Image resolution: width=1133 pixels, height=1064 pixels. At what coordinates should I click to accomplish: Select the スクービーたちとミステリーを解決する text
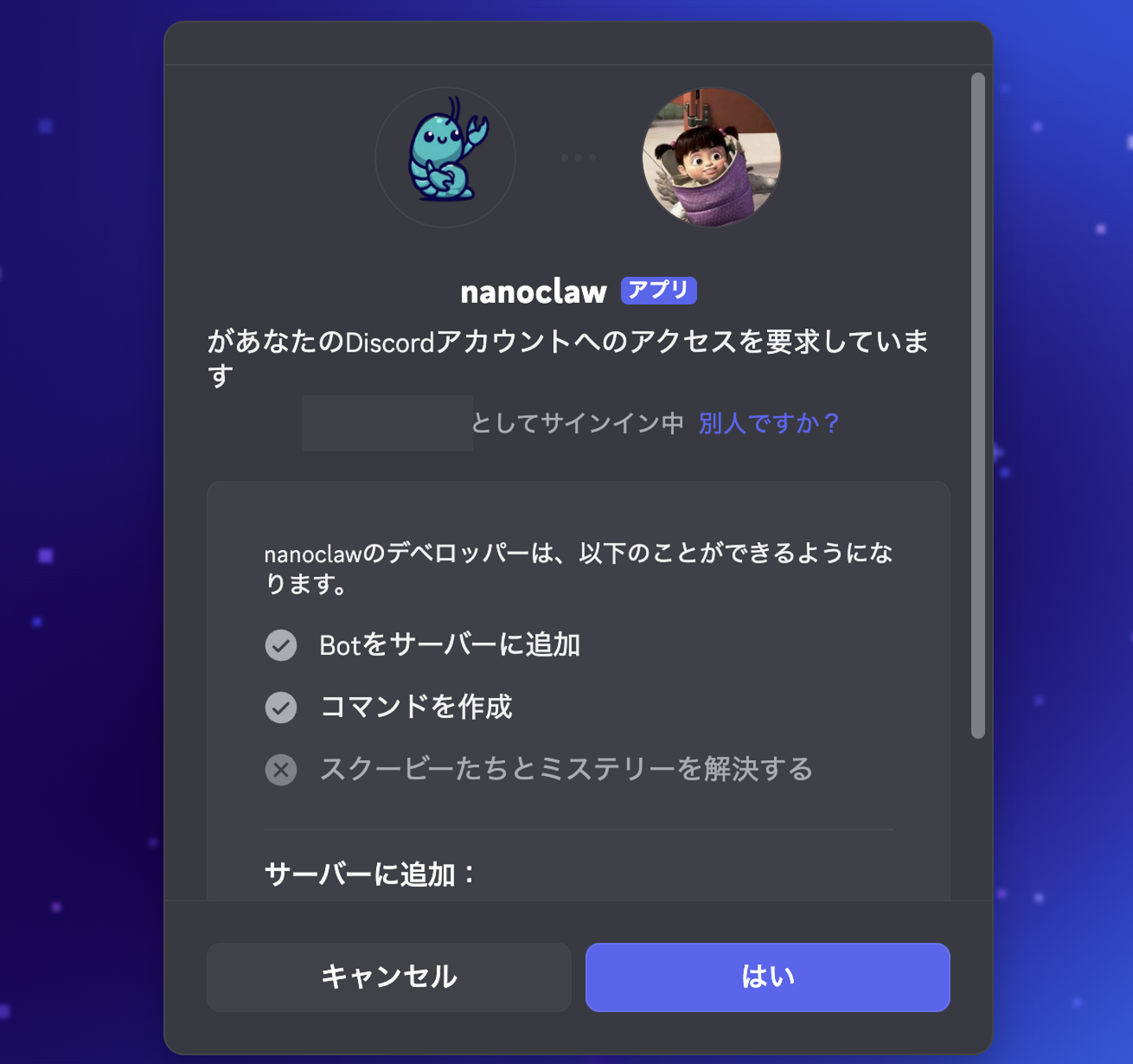[566, 769]
